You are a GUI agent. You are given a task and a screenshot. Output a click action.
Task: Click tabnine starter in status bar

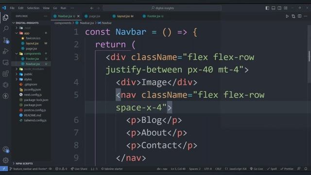pyautogui.click(x=112, y=169)
